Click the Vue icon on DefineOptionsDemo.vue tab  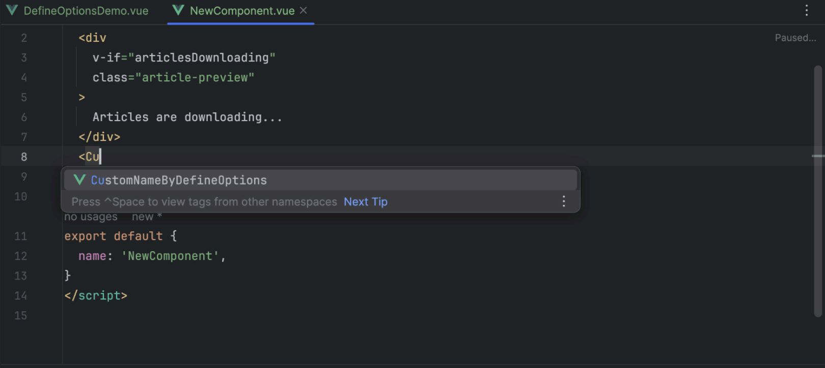(12, 11)
